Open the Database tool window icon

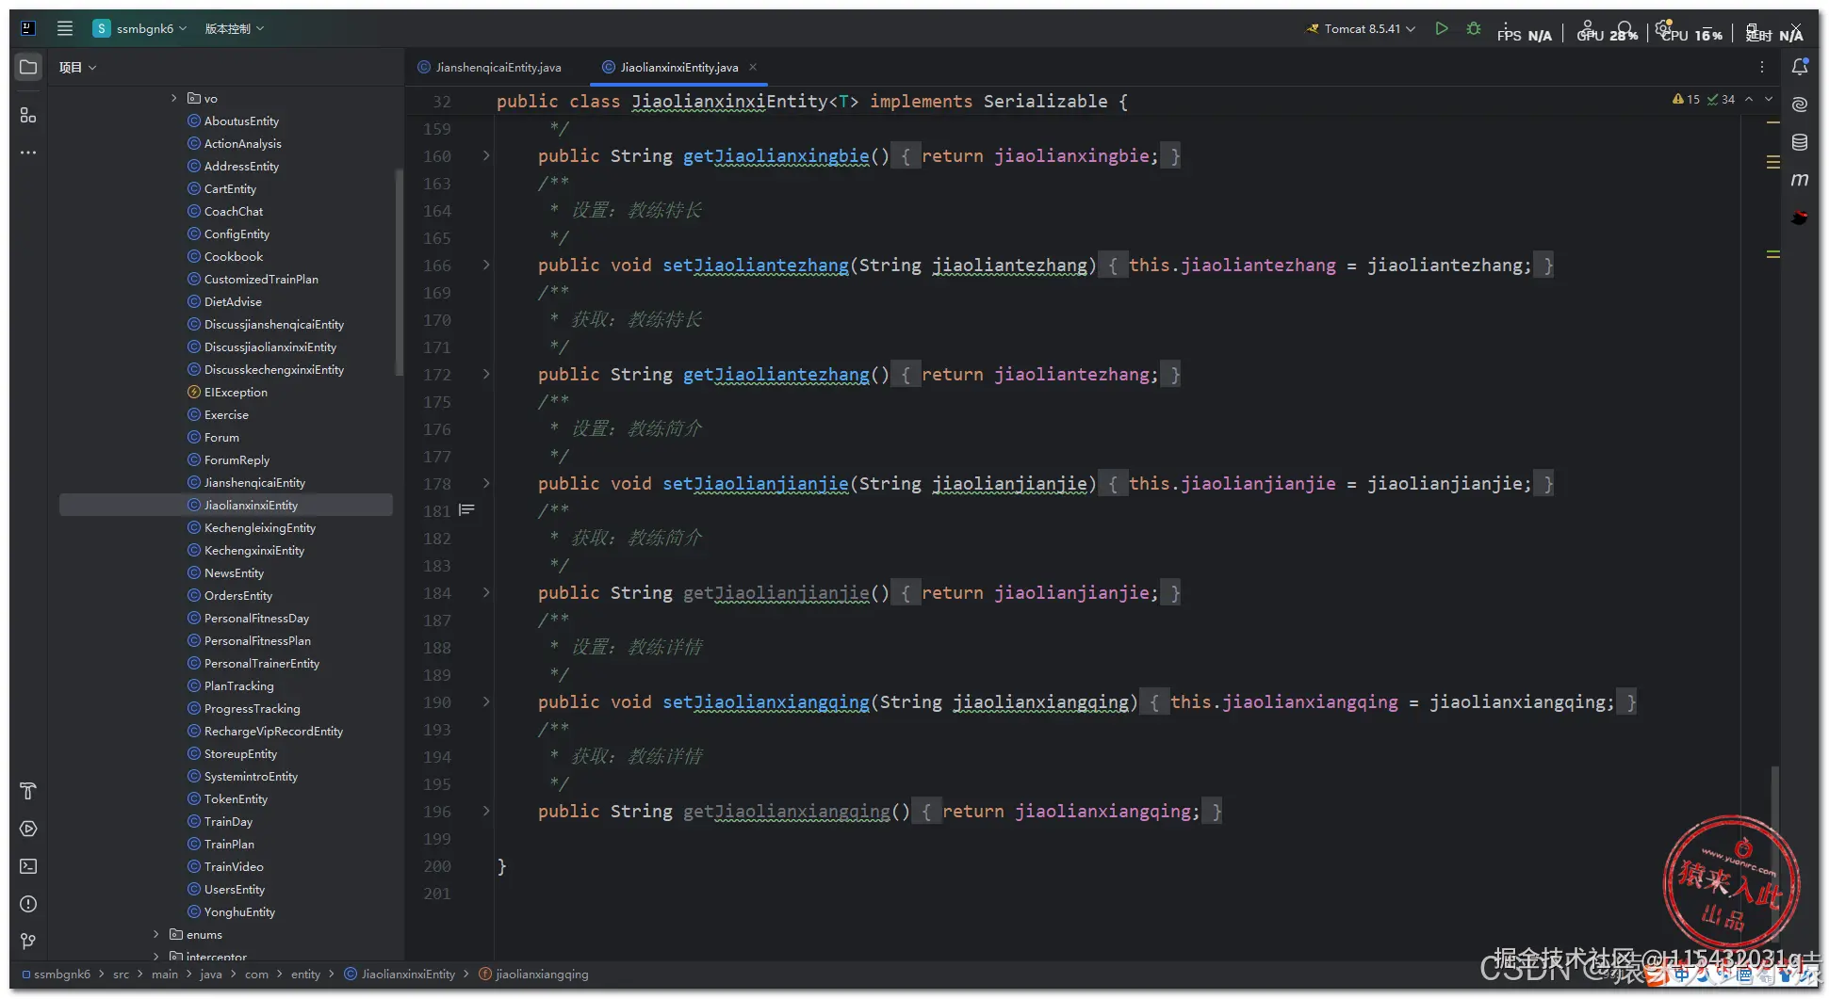1800,142
